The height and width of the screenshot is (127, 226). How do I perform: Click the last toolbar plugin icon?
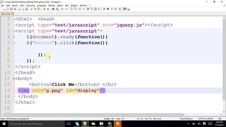[129, 9]
